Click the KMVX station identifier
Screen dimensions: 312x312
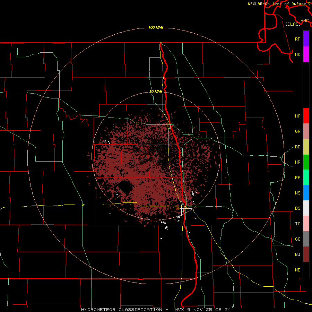[178, 310]
